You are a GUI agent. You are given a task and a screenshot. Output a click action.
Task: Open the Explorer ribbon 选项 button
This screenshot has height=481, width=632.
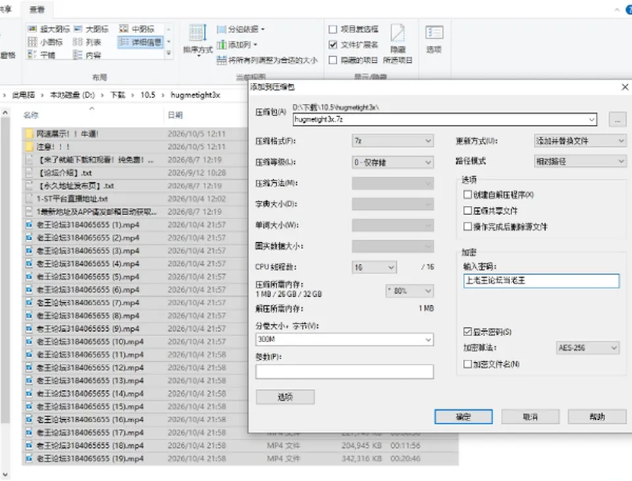click(434, 39)
